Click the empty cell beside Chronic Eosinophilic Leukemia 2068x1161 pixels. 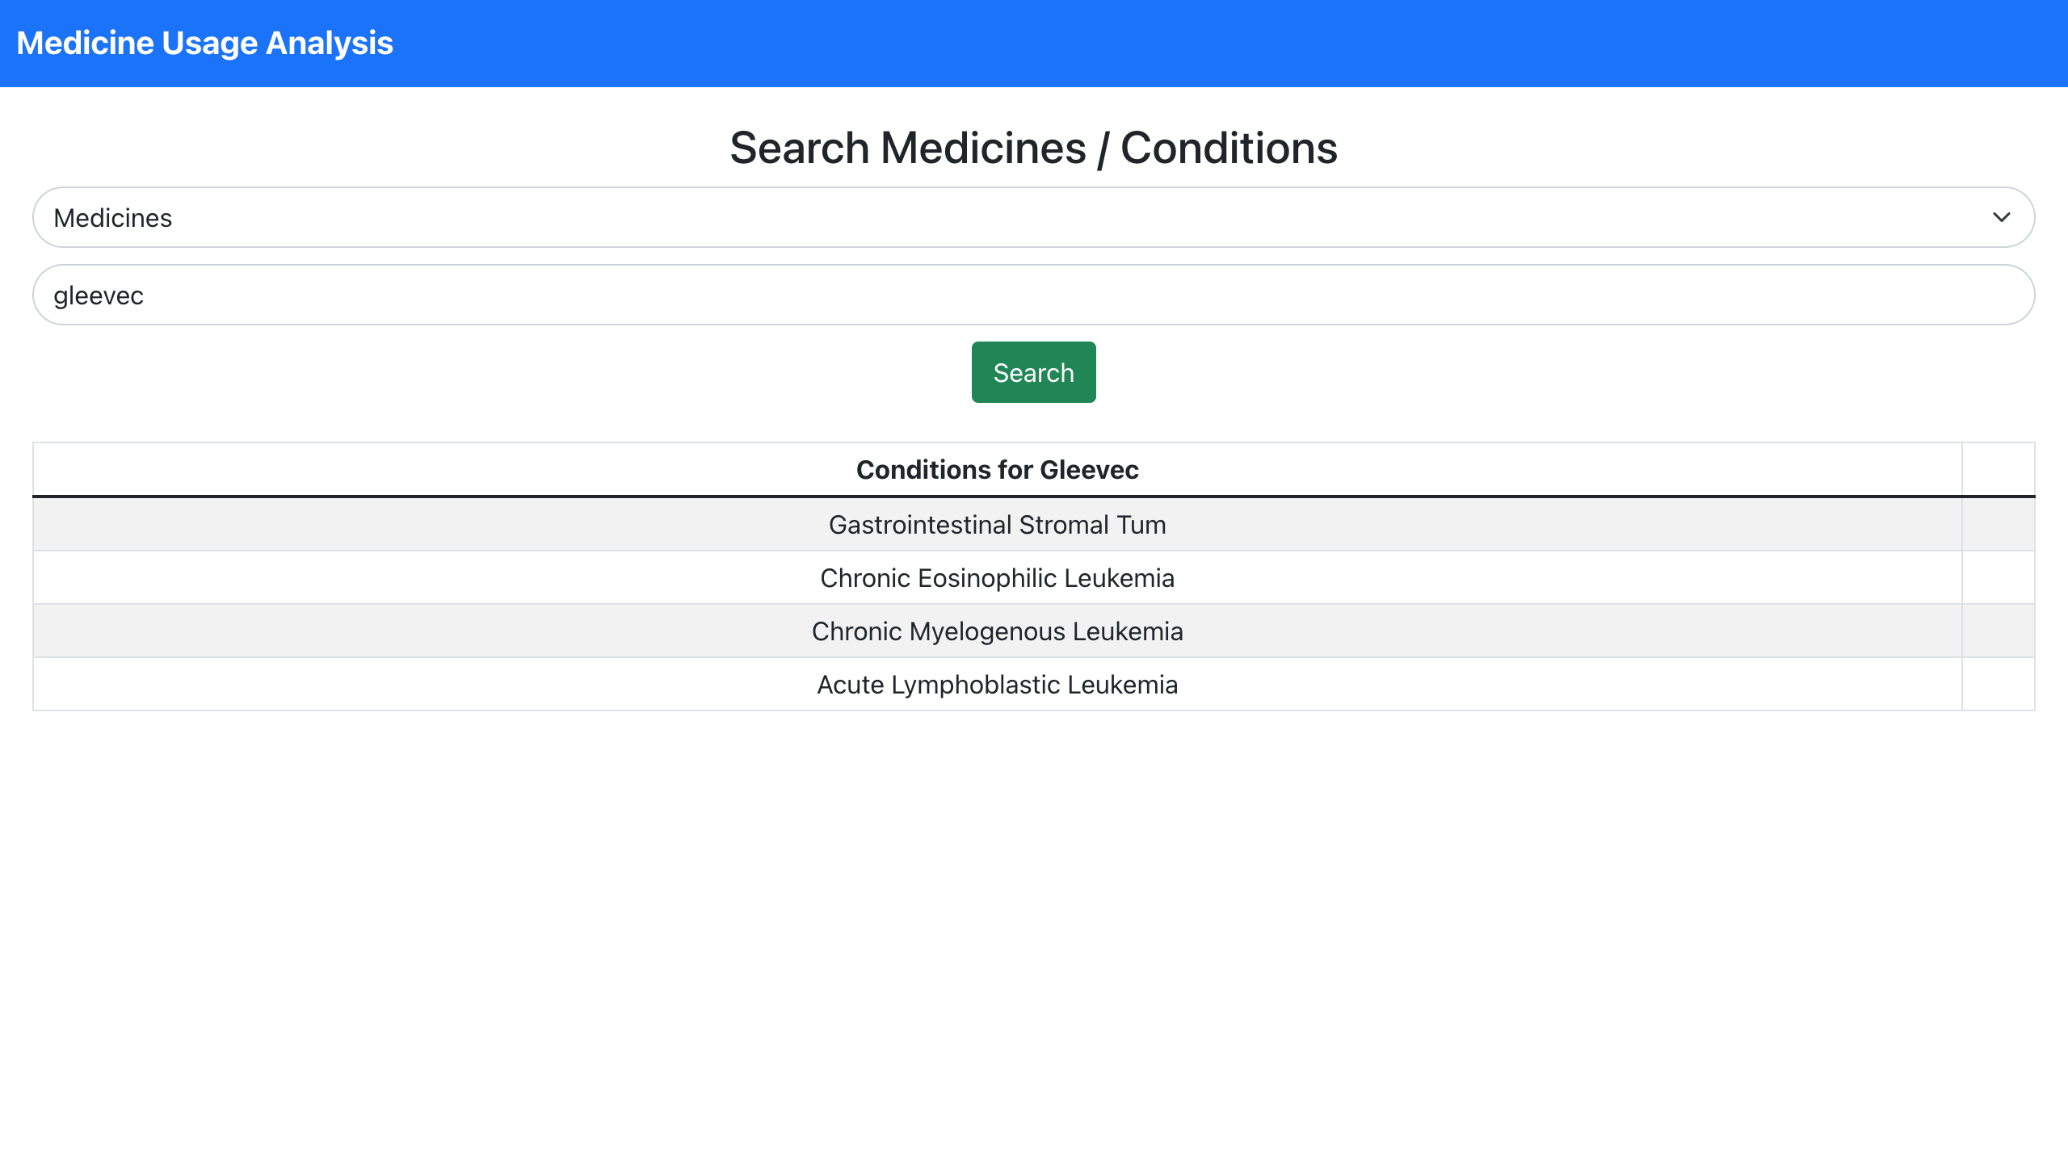1998,578
